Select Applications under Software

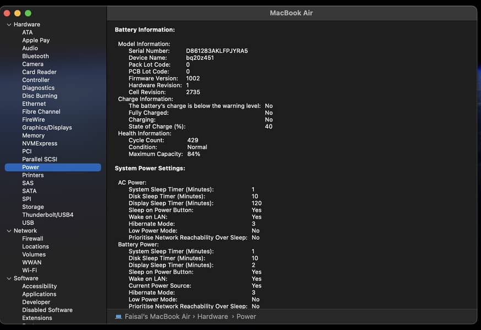pyautogui.click(x=39, y=294)
